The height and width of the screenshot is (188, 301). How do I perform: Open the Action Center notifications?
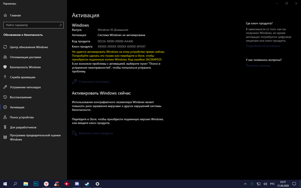point(294,184)
